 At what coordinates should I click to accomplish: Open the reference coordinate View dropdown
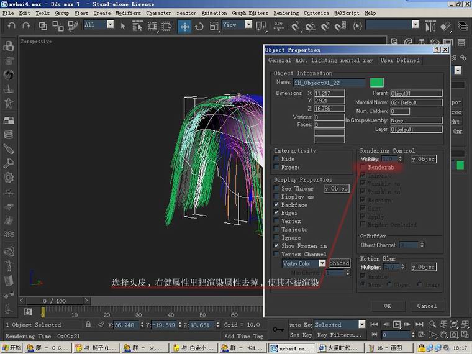click(x=248, y=24)
